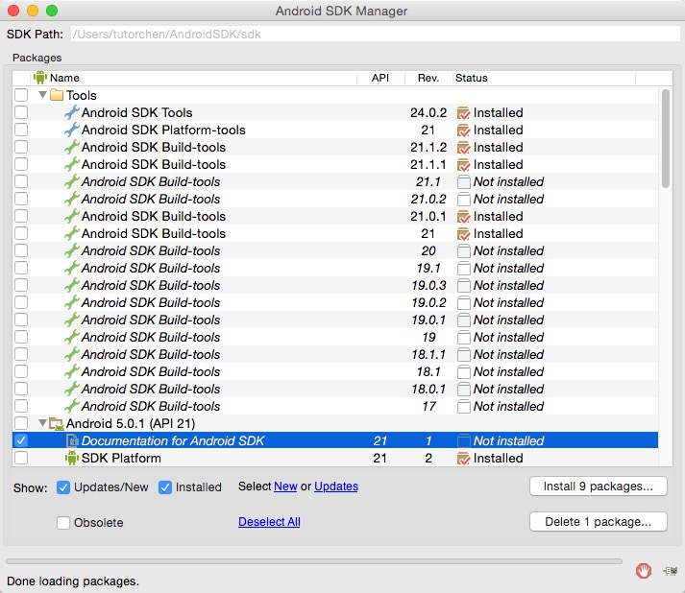Click the wrench icon for Build-tools 21.1.1
This screenshot has height=593, width=685.
point(72,164)
